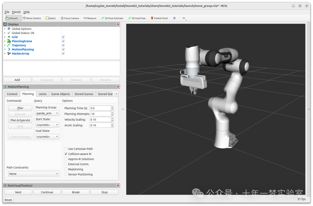Collapse the left side panel arrow
313x206 pixels.
click(x=123, y=109)
